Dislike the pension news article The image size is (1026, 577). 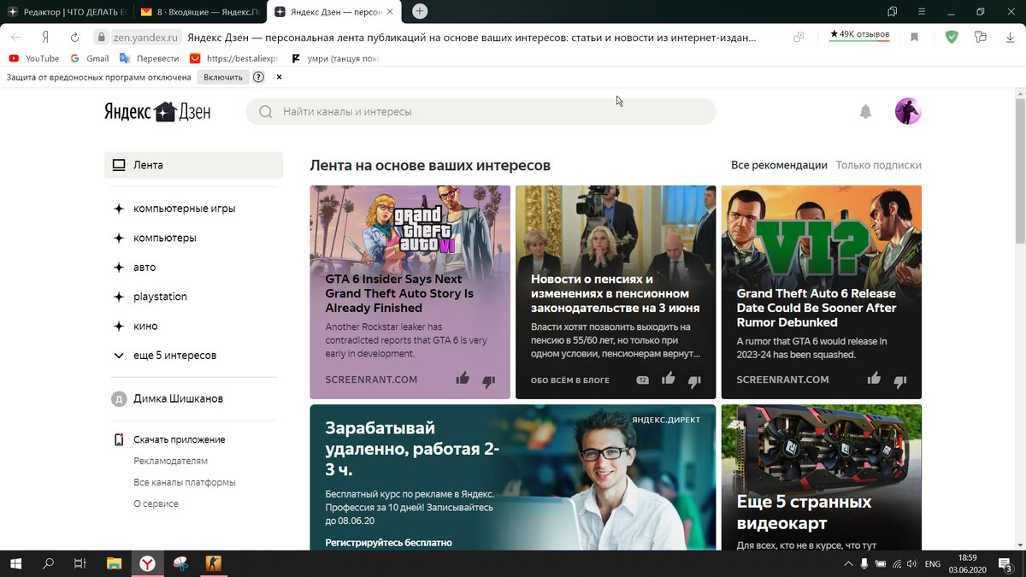[694, 381]
